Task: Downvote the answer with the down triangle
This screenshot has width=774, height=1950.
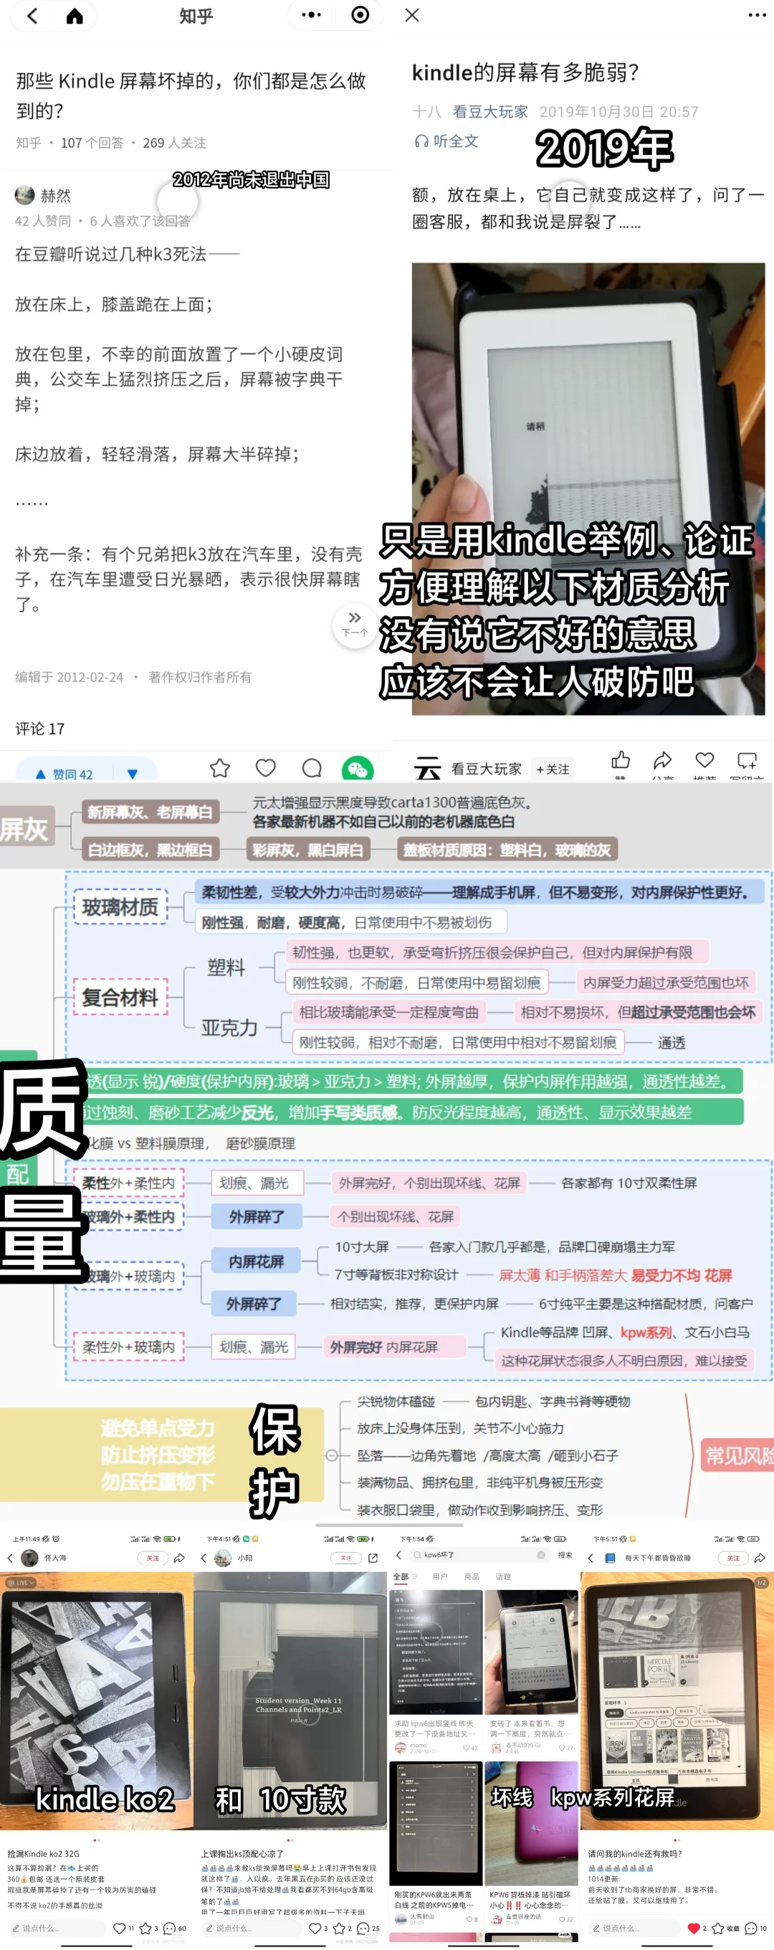Action: click(x=133, y=774)
